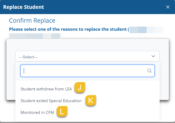Image resolution: width=175 pixels, height=123 pixels.
Task: Click the replace reason instruction text
Action: tap(68, 29)
